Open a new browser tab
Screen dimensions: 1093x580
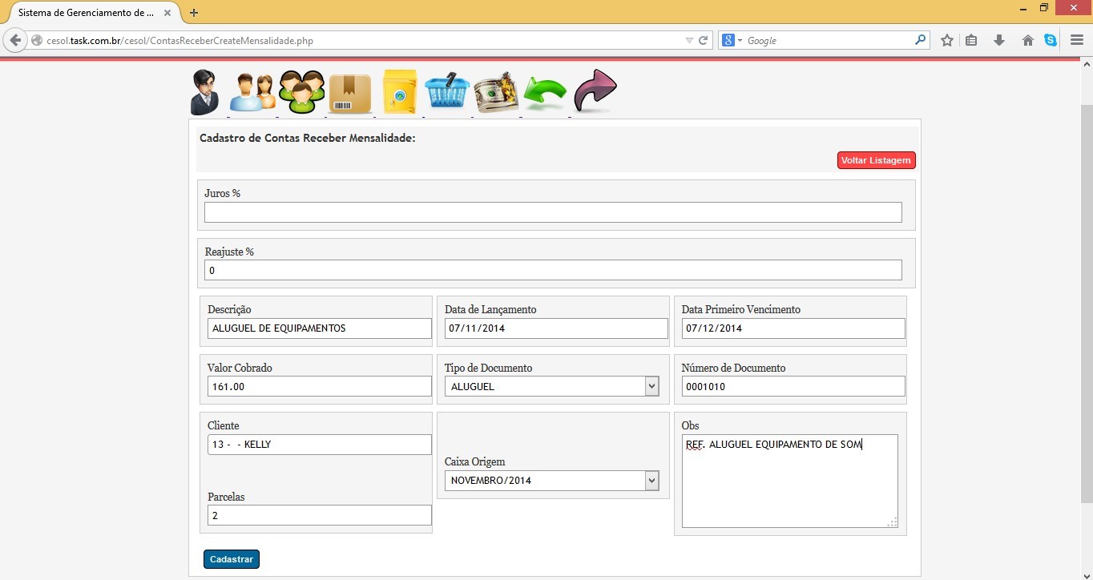pos(194,13)
